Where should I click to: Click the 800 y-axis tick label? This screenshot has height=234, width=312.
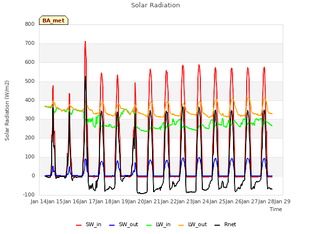[x=30, y=24]
